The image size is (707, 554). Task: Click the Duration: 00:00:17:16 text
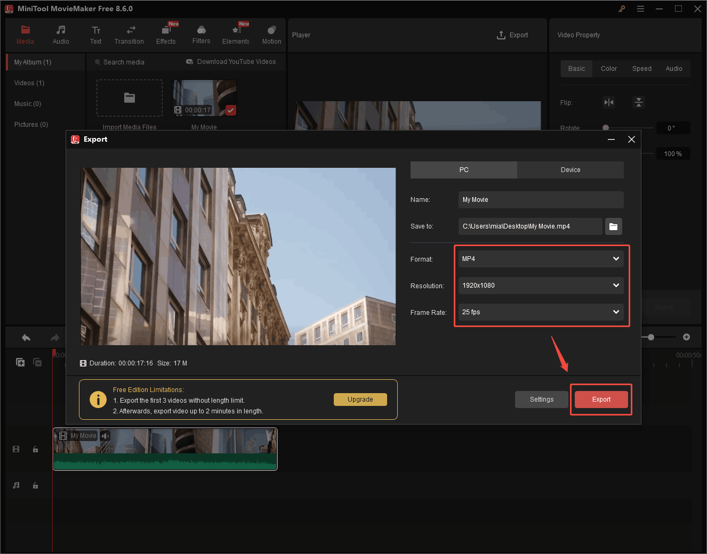(121, 363)
